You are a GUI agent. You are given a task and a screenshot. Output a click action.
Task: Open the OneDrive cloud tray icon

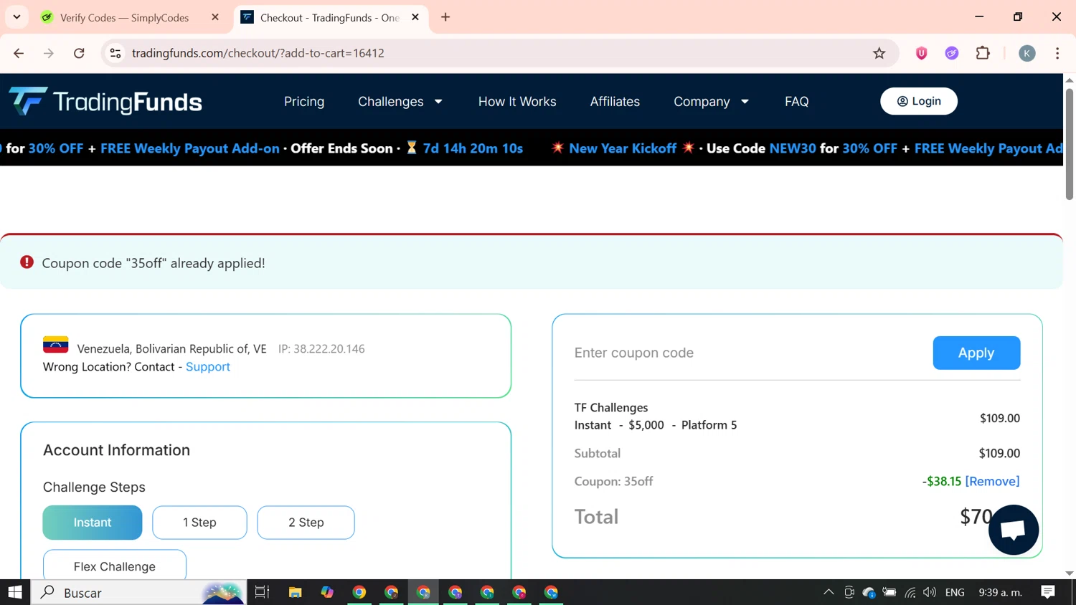pos(869,592)
